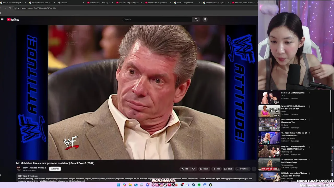Screen dimensions: 334x188
Task: Open options menu for '30 Performers' video
Action: tap(310, 160)
